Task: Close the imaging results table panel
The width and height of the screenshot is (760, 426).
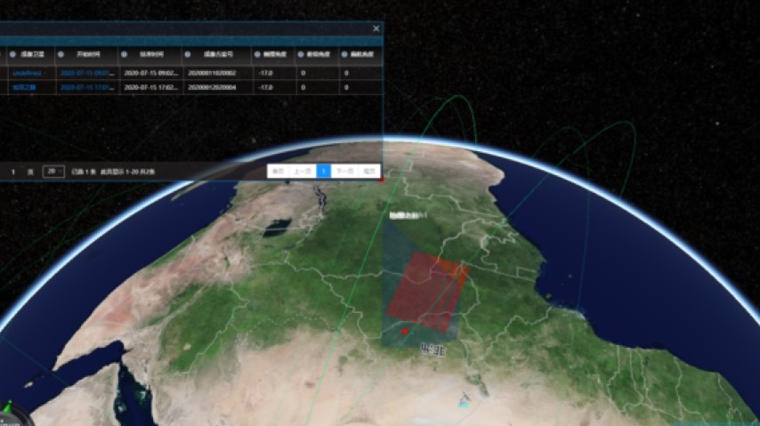Action: point(376,28)
